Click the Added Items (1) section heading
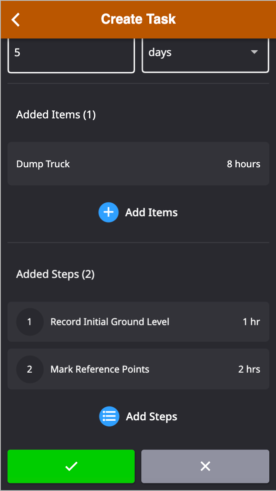 (x=56, y=115)
